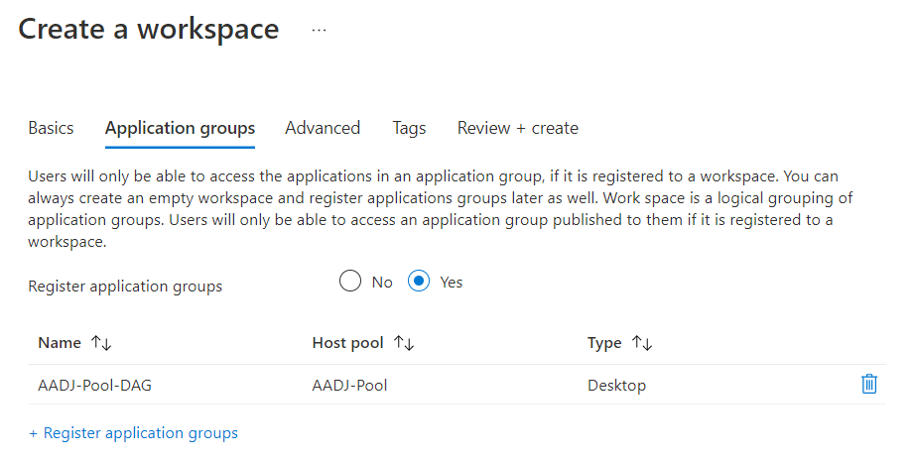Click the sort arrows next to Type
The image size is (915, 461).
pos(642,343)
